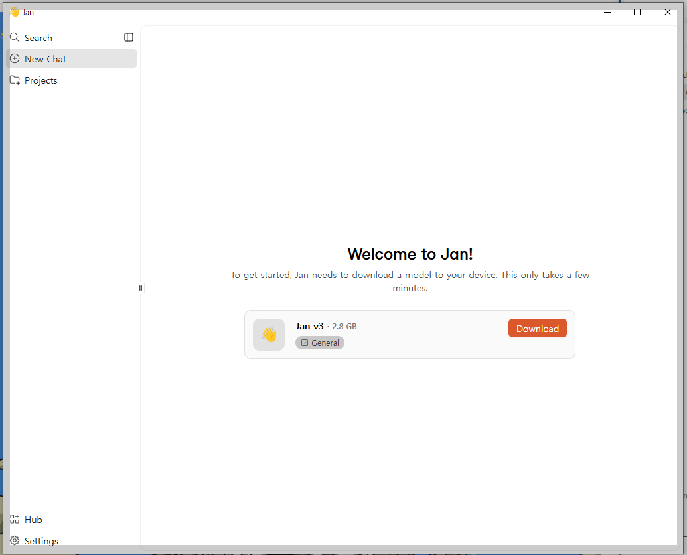Minimize the Jan window
687x555 pixels.
607,12
